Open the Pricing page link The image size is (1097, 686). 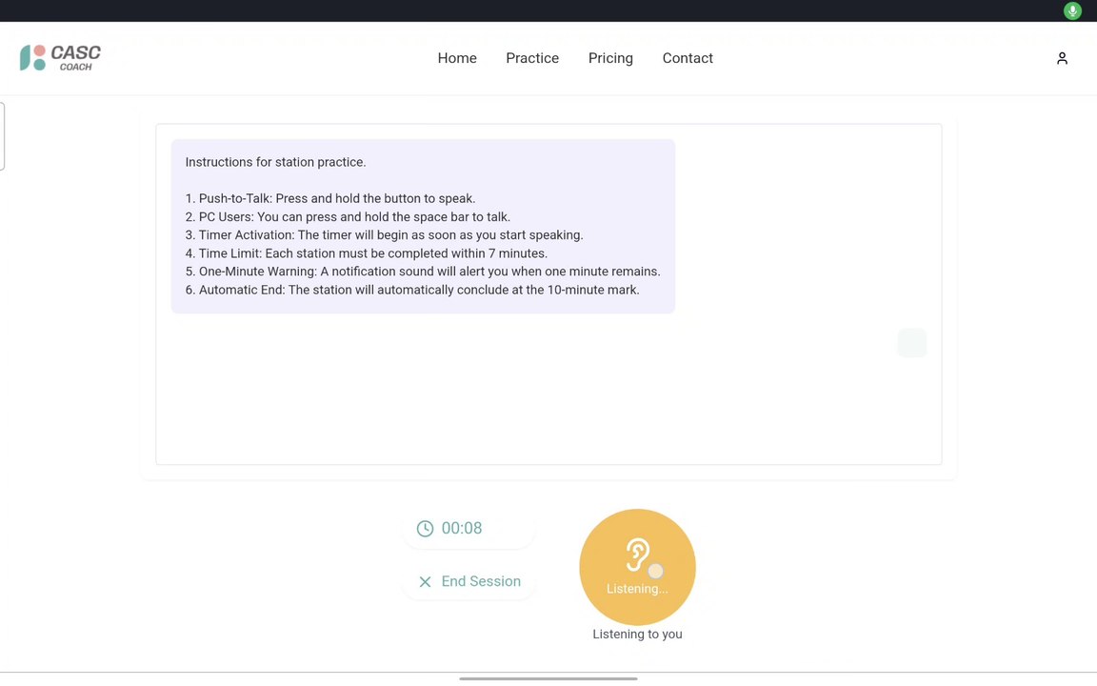[x=610, y=58]
